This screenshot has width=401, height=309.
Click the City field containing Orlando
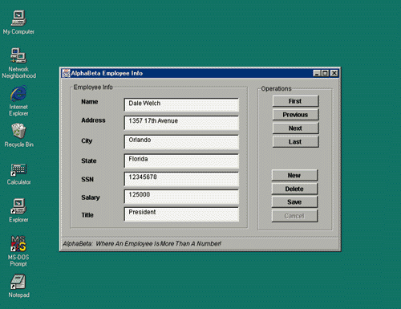(181, 142)
